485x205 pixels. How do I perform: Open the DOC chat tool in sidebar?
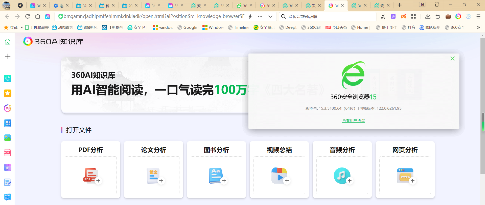click(8, 197)
